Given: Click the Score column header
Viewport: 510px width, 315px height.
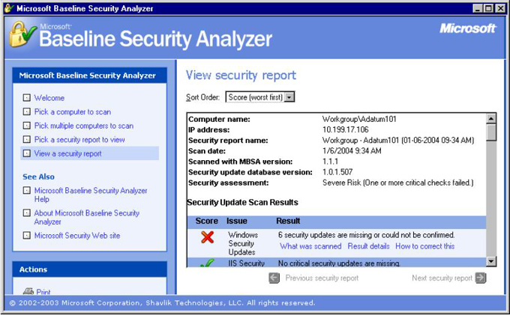Looking at the screenshot, I should [x=206, y=221].
